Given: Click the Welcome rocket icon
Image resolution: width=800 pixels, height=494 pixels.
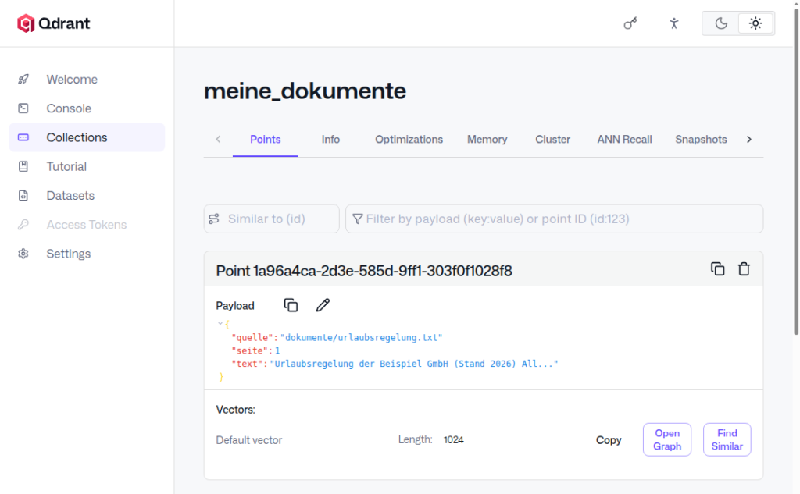Looking at the screenshot, I should [23, 80].
